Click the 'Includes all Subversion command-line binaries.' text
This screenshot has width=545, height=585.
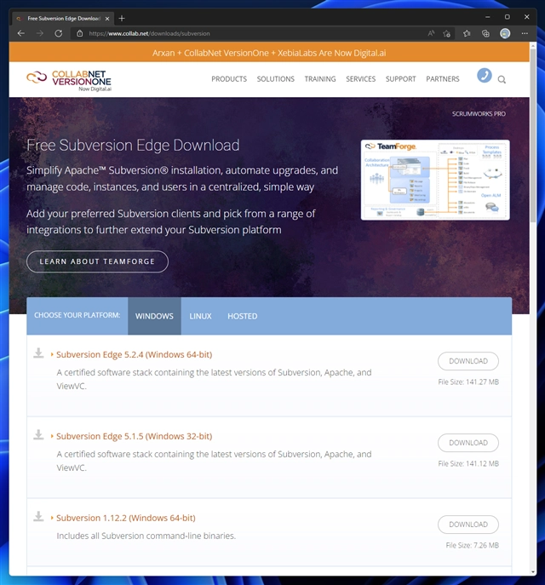pos(146,536)
